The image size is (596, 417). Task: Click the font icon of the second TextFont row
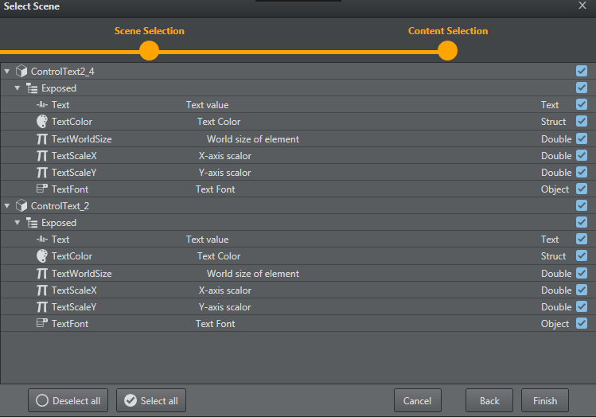click(42, 324)
